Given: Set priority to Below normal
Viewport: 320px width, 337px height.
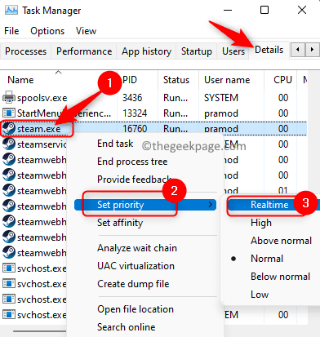Looking at the screenshot, I should pos(280,277).
